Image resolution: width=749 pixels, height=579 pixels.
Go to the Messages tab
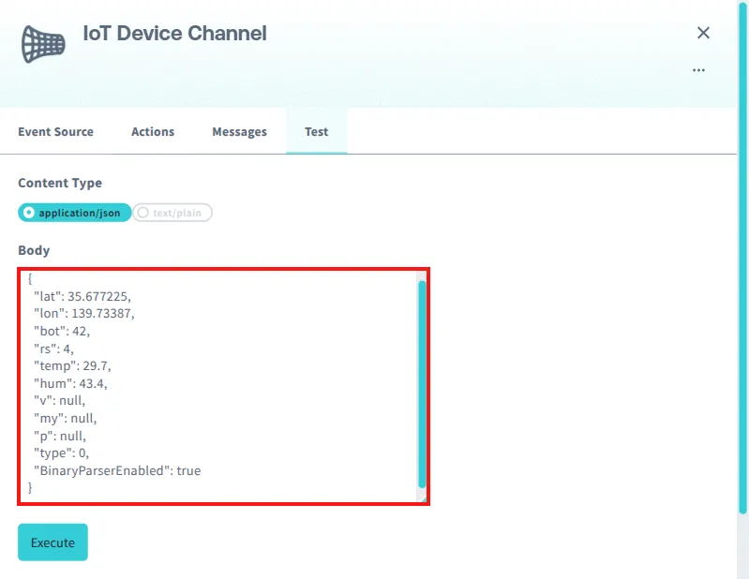pyautogui.click(x=239, y=132)
